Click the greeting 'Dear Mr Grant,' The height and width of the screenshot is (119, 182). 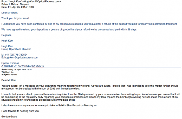10,13
